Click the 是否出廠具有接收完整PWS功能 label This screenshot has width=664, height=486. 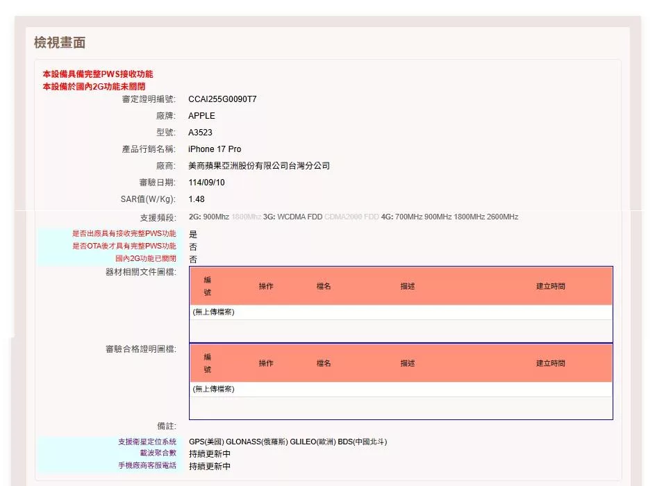click(124, 234)
